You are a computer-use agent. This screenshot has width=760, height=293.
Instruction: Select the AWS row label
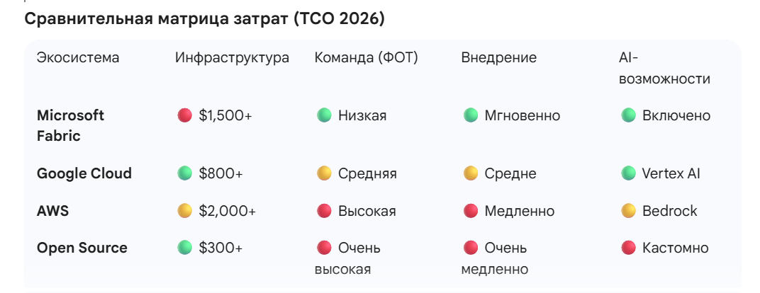tap(52, 211)
